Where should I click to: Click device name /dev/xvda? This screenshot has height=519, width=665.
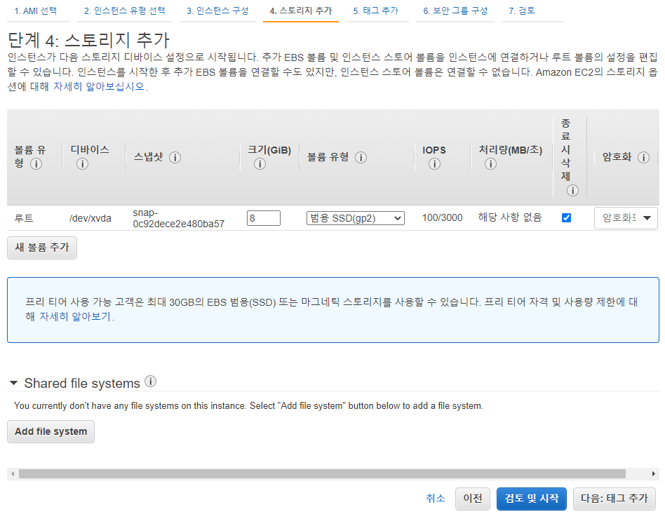90,218
